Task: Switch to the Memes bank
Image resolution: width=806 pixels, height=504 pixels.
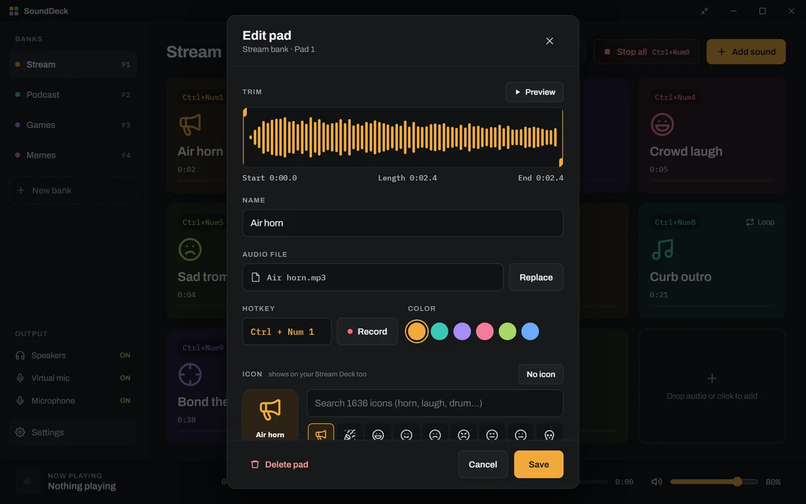Action: 73,155
